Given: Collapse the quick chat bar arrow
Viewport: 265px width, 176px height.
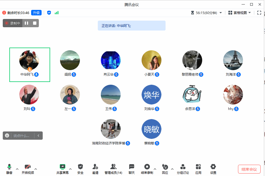Looking at the screenshot, I should 38,136.
